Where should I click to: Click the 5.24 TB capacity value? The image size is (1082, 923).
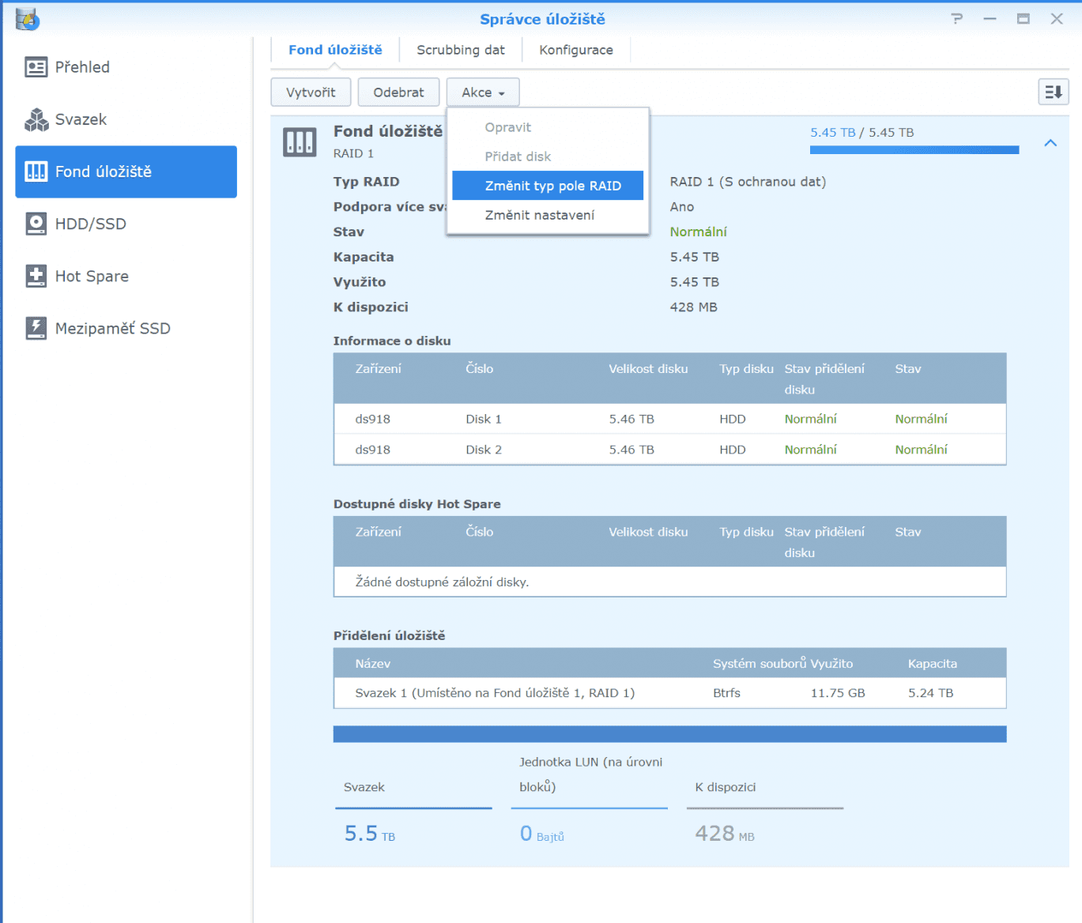pos(930,693)
